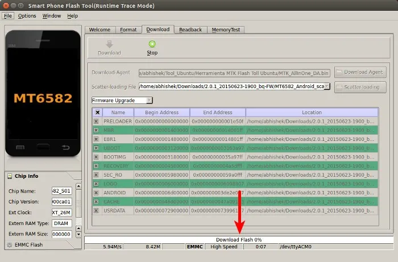
Task: Toggle the select-all checkbox in table header
Action: pos(97,113)
